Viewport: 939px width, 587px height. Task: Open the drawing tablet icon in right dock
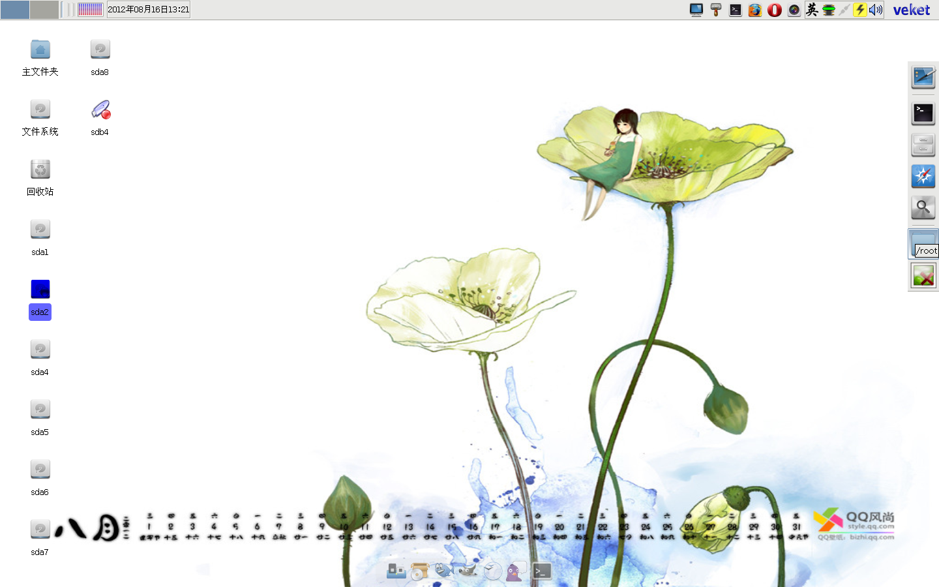923,77
